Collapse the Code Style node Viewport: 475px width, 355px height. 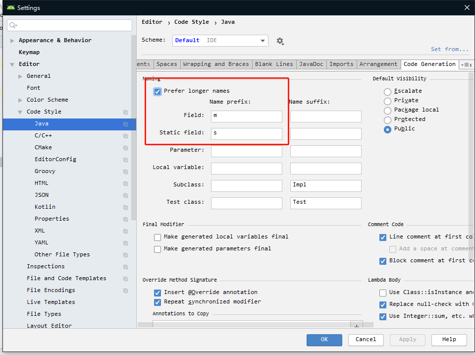pos(20,112)
